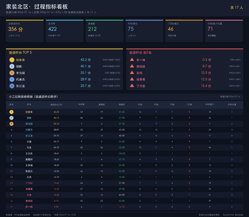Click the 75 value in the 60秒 card
This screenshot has width=249, height=217.
click(131, 29)
